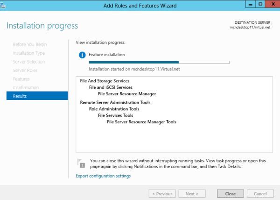Click the DESTINATION SERVER label
This screenshot has width=280, height=200.
252,22
